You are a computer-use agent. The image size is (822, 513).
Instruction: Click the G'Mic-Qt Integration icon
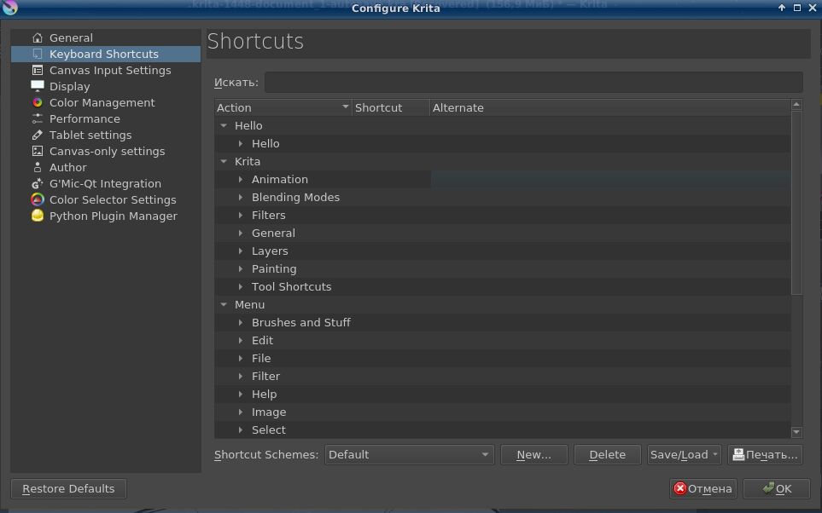tap(38, 184)
